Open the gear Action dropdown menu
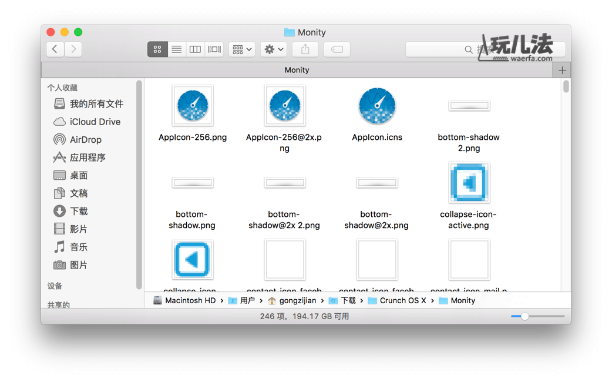This screenshot has width=612, height=382. tap(274, 49)
